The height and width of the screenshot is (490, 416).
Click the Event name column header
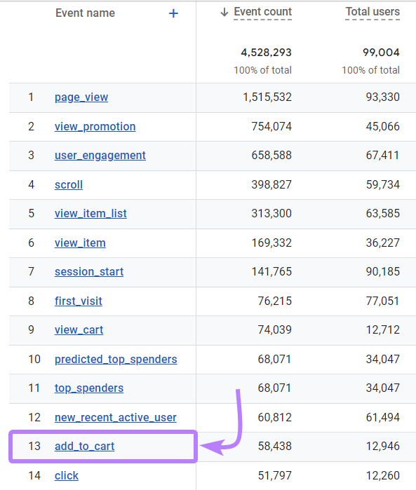[x=85, y=13]
